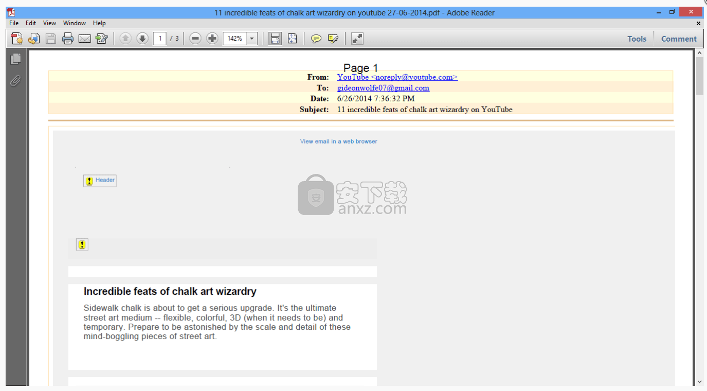This screenshot has height=391, width=707.
Task: Show page thumbnails panel icon
Action: 16,59
